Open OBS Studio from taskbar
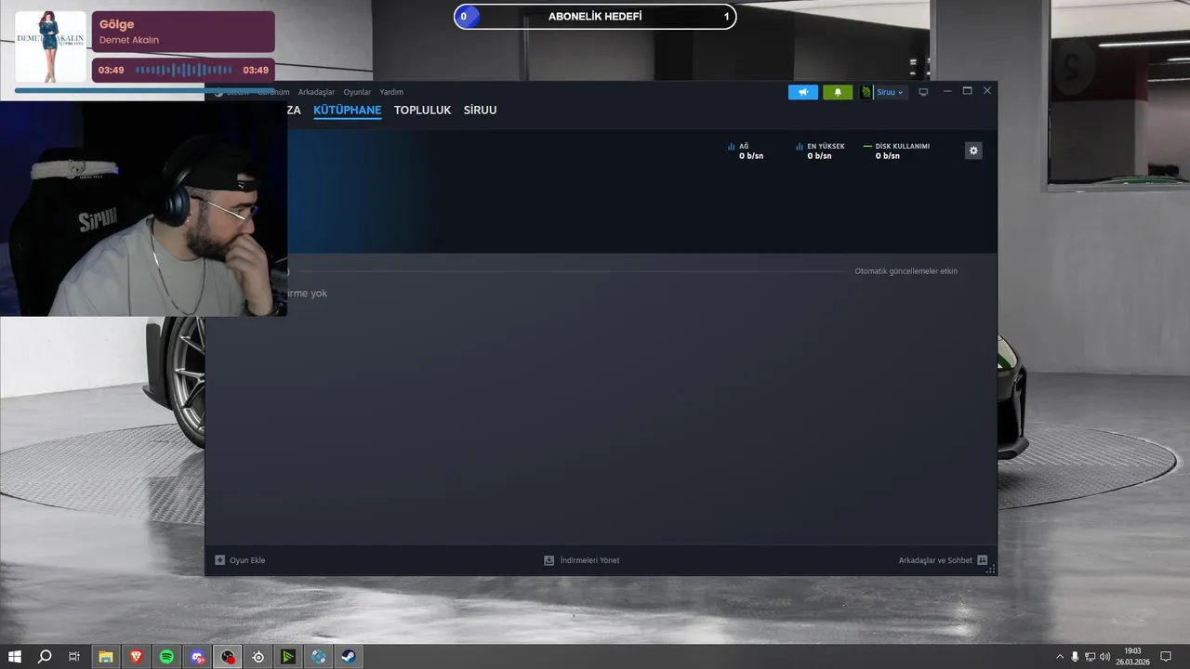This screenshot has height=669, width=1190. 228,657
